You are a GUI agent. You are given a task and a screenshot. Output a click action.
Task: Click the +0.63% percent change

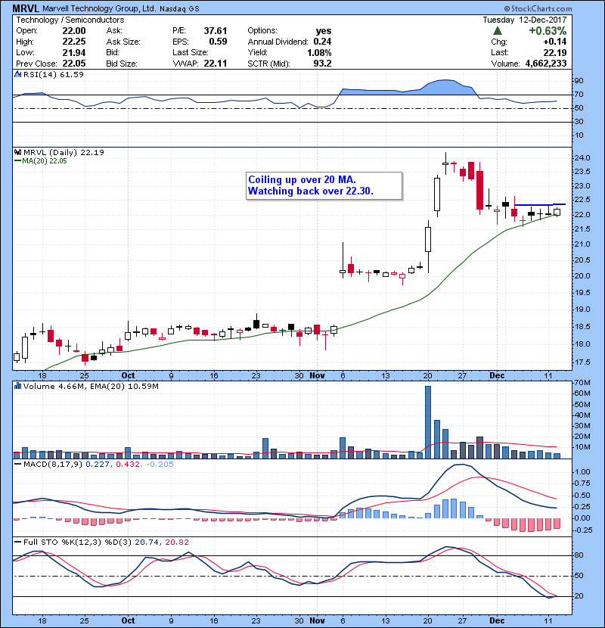pyautogui.click(x=548, y=31)
